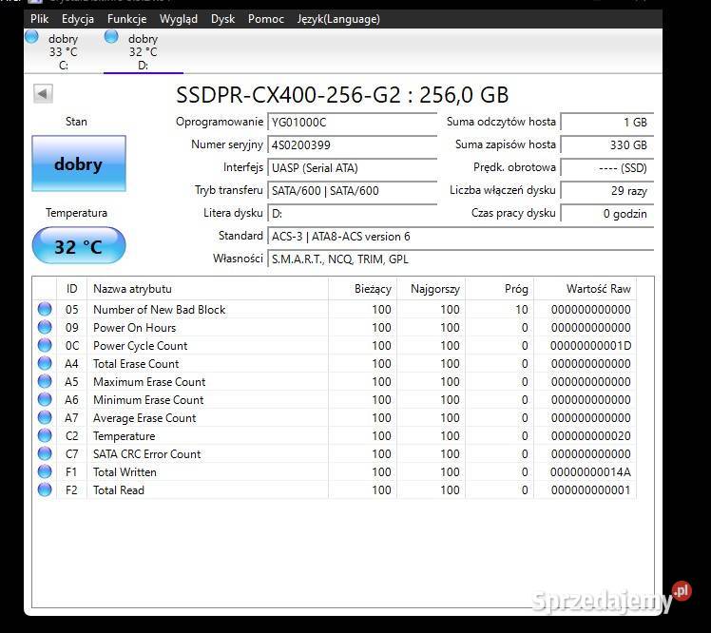Click the Suma zapisów hosta value 330 GB
This screenshot has width=711, height=633.
coord(606,145)
